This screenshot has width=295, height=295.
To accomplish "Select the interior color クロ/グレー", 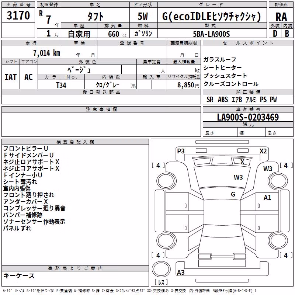I will (x=108, y=85).
